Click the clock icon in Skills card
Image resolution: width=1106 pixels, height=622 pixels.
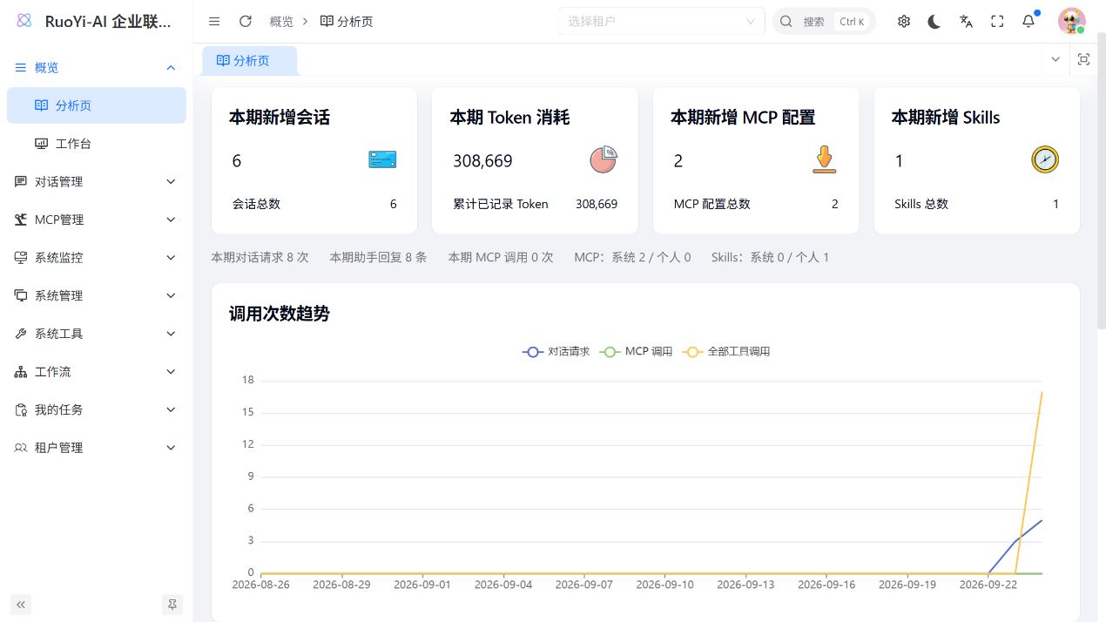tap(1045, 159)
